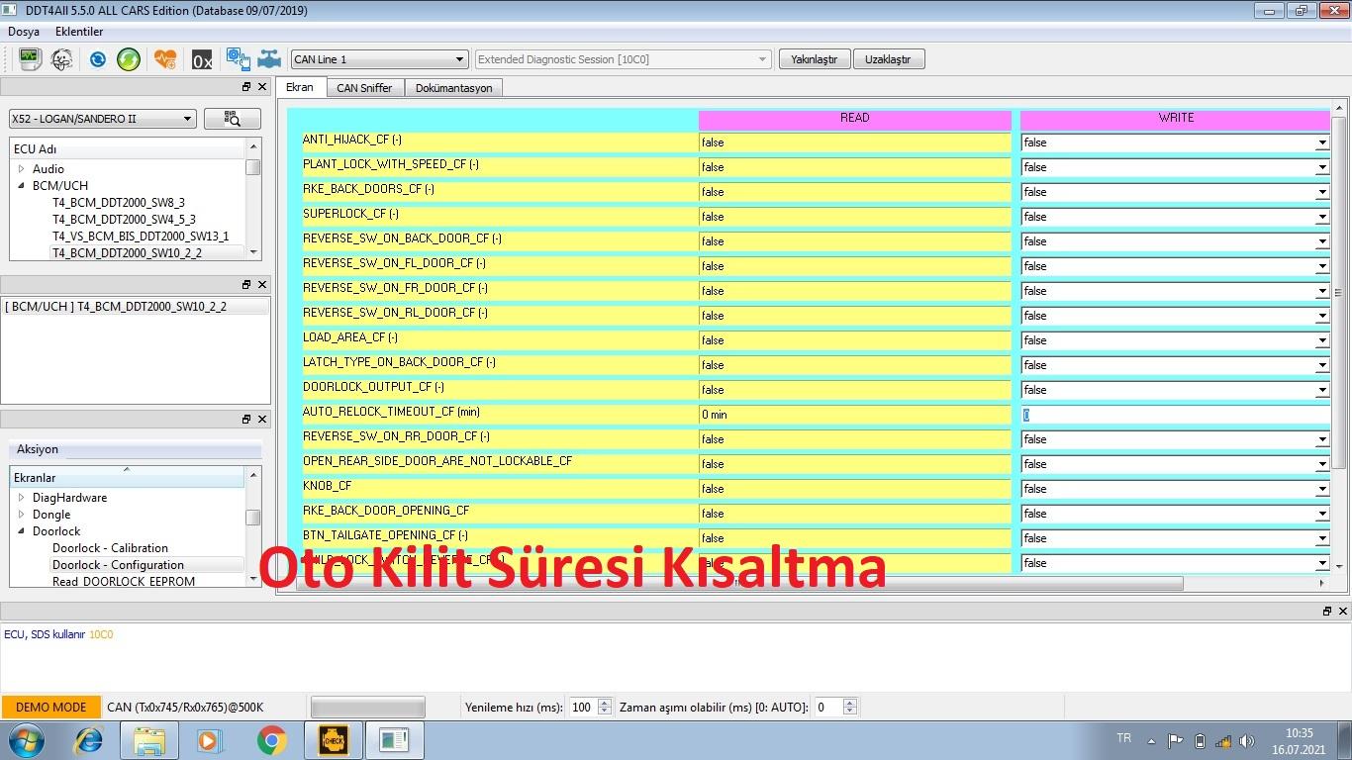
Task: Collapse the Doorlock tree node
Action: [22, 531]
